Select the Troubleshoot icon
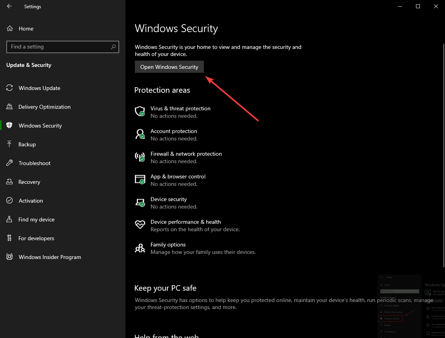445x338 pixels. (9, 163)
